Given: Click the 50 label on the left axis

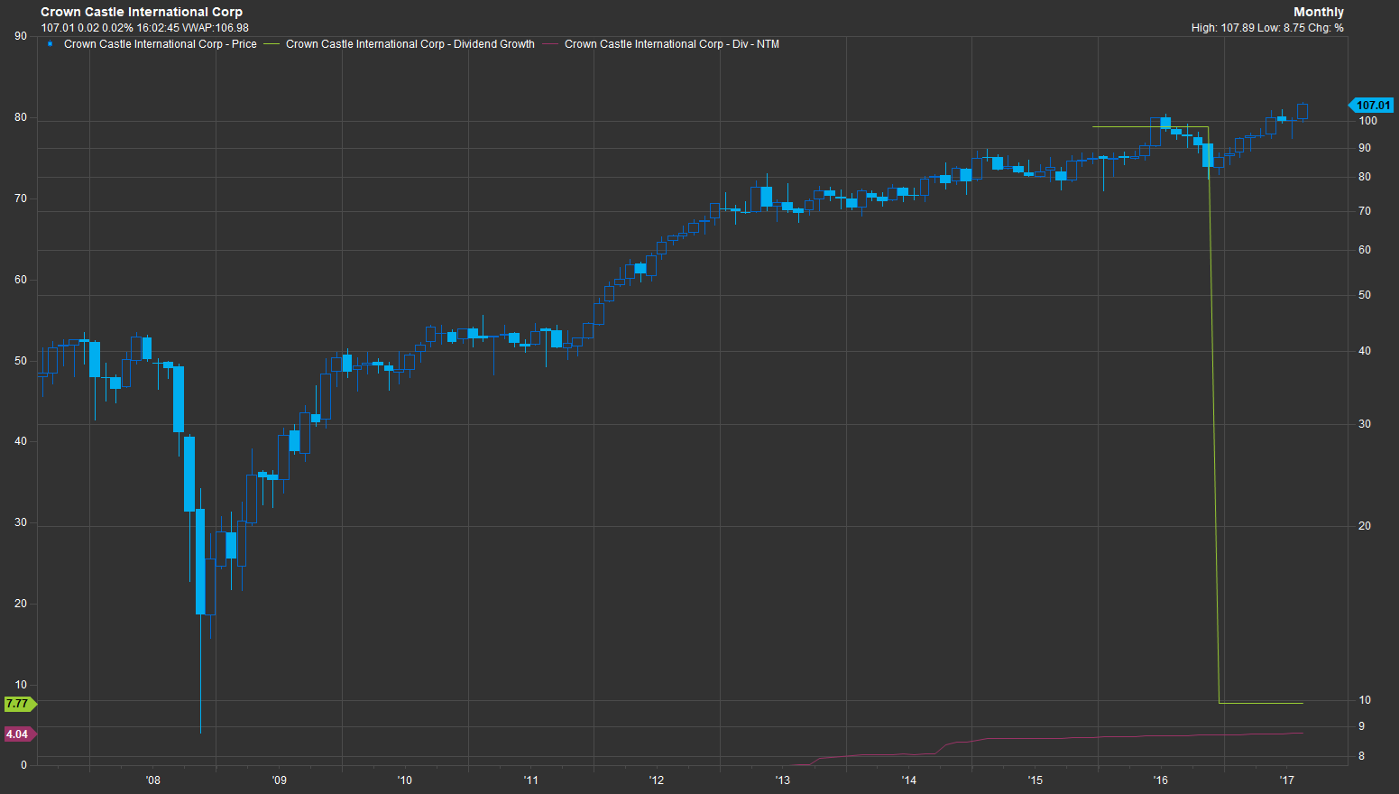Looking at the screenshot, I should pyautogui.click(x=21, y=361).
